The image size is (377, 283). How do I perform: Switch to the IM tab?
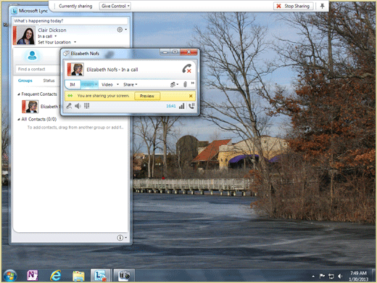point(72,84)
